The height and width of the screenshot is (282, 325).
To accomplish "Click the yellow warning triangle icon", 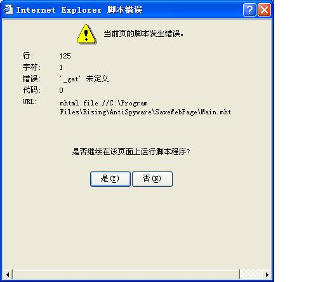I will 86,34.
